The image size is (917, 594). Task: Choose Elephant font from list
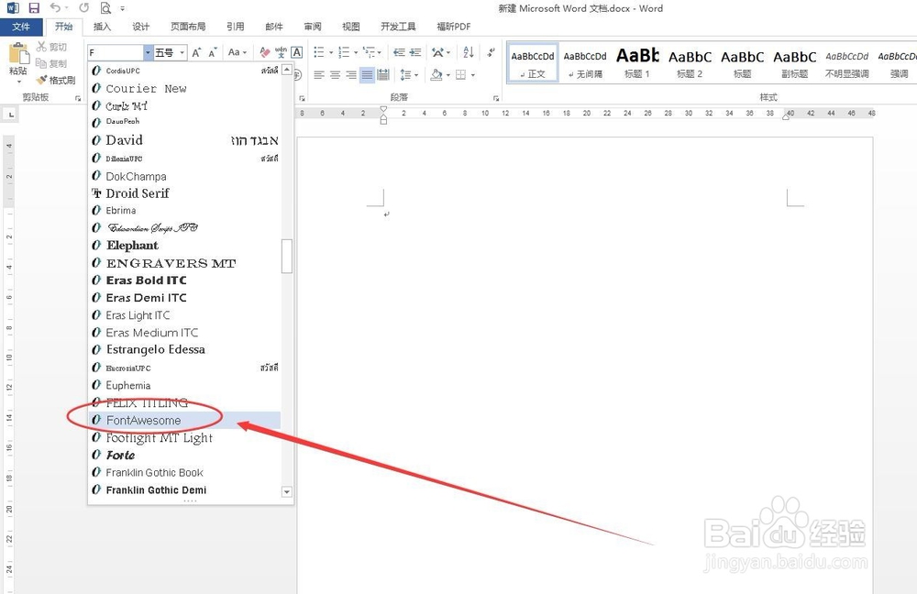184,245
